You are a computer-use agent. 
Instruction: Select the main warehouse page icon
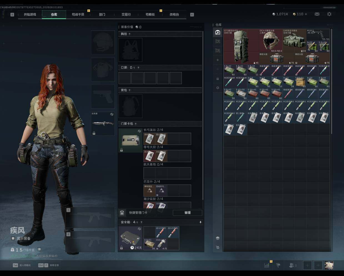pyautogui.click(x=218, y=32)
